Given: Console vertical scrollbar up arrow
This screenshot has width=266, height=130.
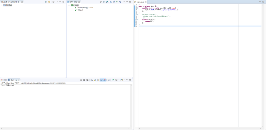Looking at the screenshot, I should pyautogui.click(x=131, y=86).
